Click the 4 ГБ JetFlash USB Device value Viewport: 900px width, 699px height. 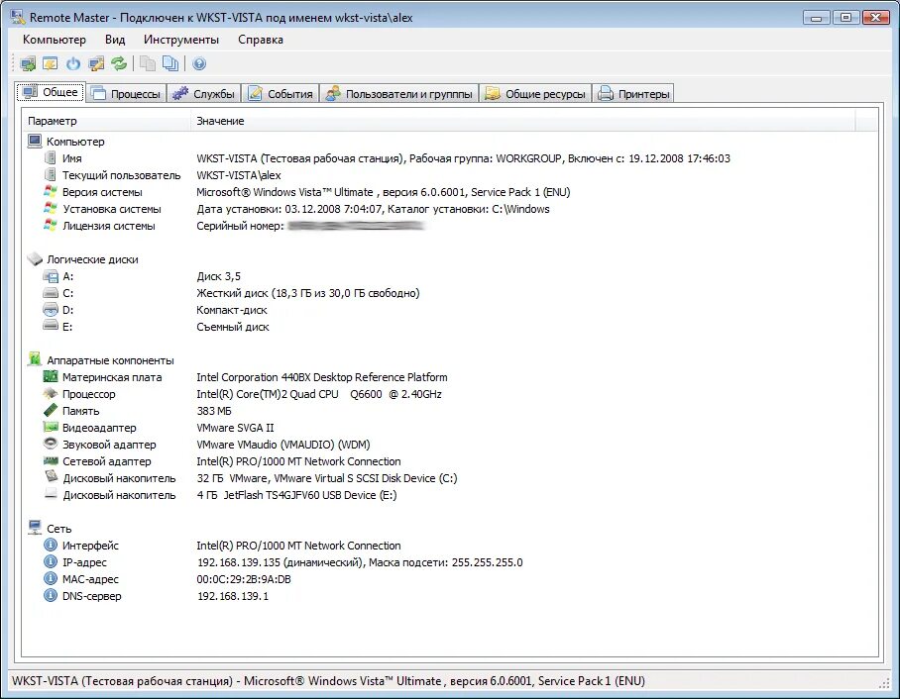pyautogui.click(x=296, y=495)
